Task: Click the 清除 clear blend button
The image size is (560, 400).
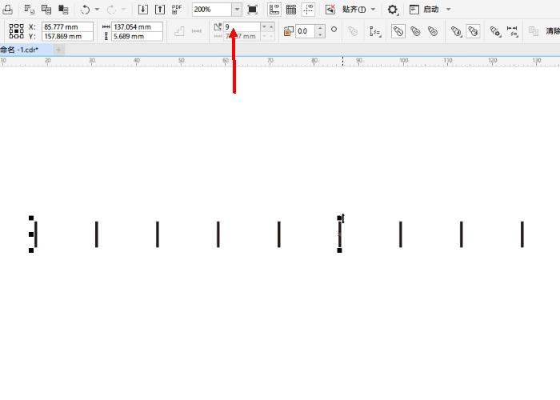Action: pos(552,31)
